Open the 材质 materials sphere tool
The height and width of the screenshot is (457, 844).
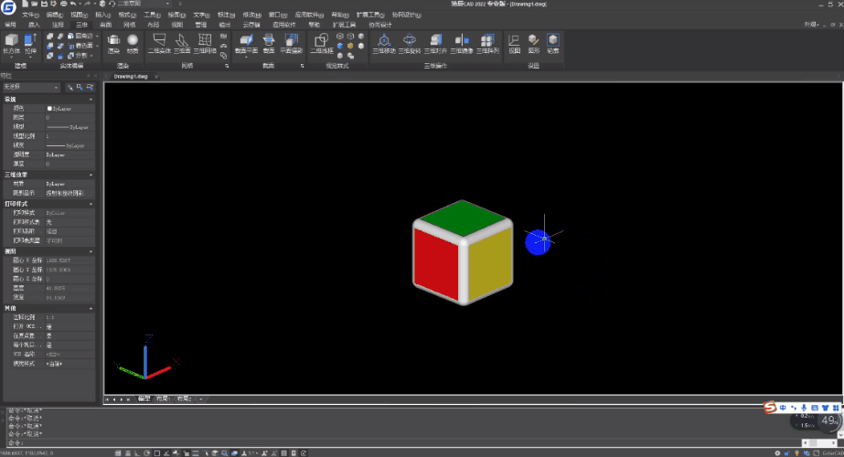click(133, 44)
